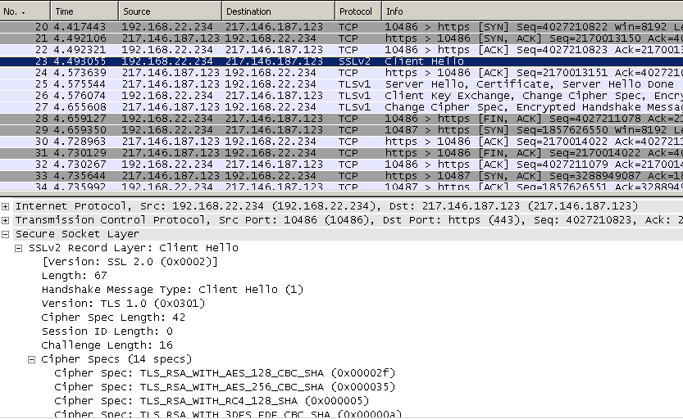Collapse SSLv2 Record Layer: Client Hello
The width and height of the screenshot is (683, 419).
(x=20, y=248)
